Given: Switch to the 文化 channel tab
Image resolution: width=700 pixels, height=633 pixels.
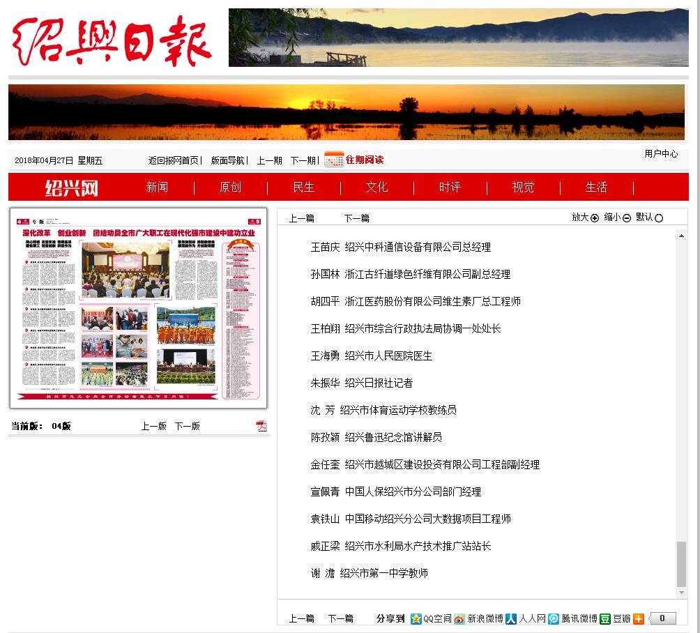Looking at the screenshot, I should pyautogui.click(x=376, y=188).
